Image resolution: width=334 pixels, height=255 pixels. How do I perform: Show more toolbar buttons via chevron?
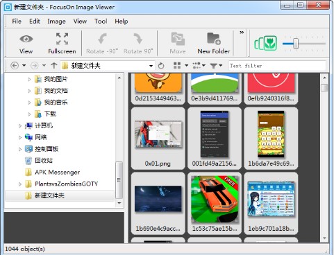(242, 33)
